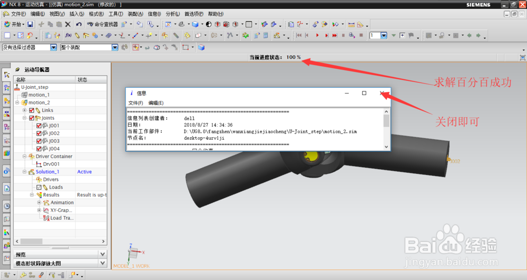Screen dimensions: 527x280
Task: Select motion_1 in the navigator tree
Action: click(39, 95)
